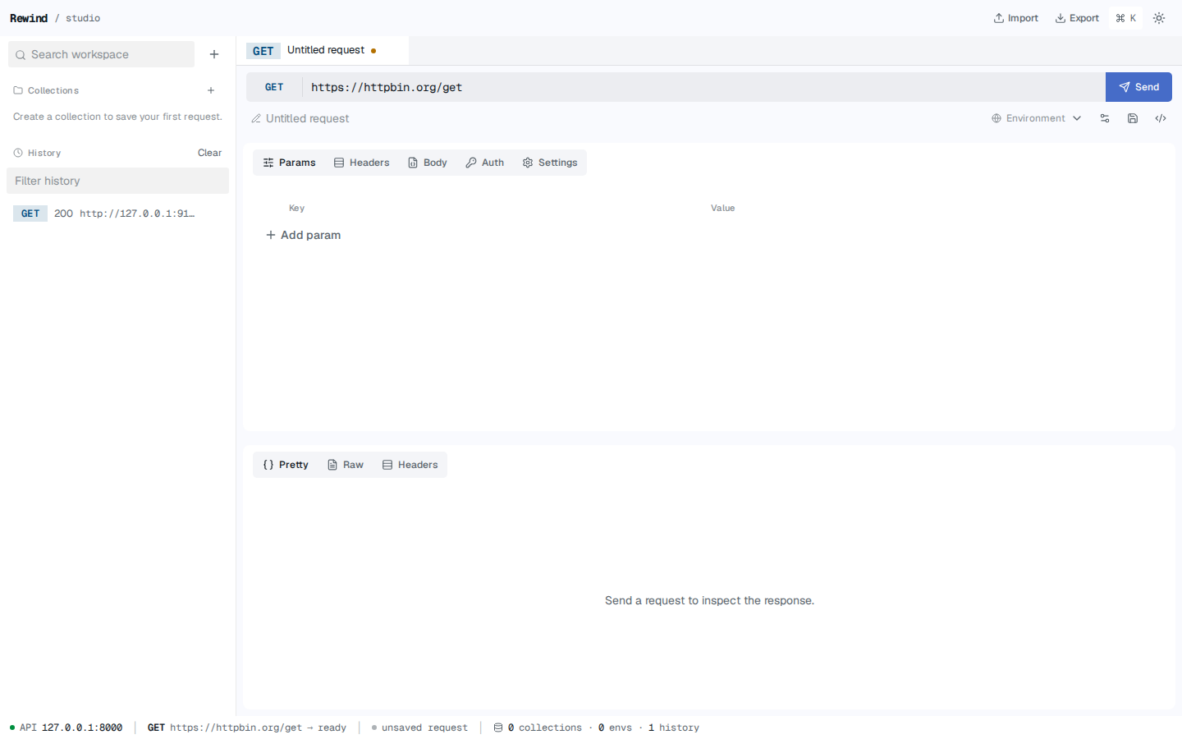This screenshot has width=1182, height=739.
Task: Focus the Filter history field
Action: coord(117,181)
